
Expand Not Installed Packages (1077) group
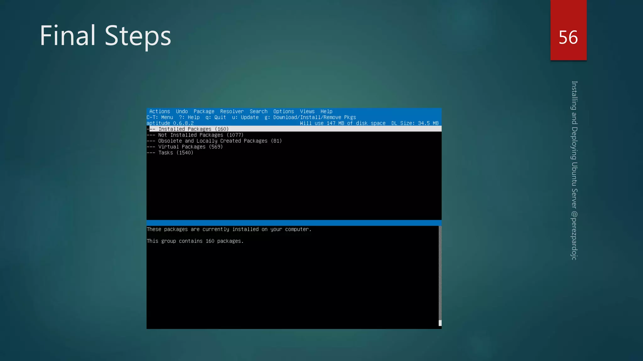pos(200,135)
